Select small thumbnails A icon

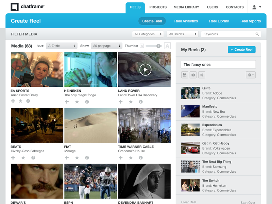pos(142,46)
